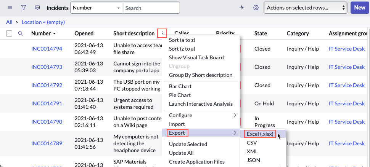The width and height of the screenshot is (370, 167).
Task: Click the All breadcrumb link
Action: point(9,22)
